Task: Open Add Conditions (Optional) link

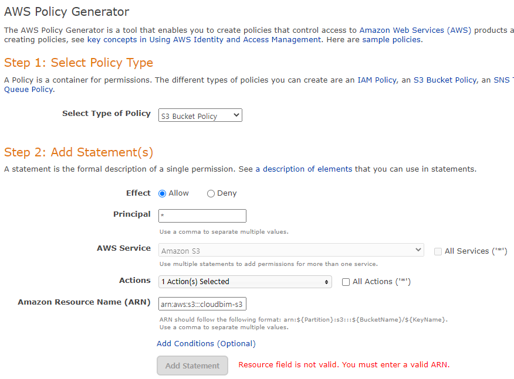Action: pyautogui.click(x=206, y=344)
